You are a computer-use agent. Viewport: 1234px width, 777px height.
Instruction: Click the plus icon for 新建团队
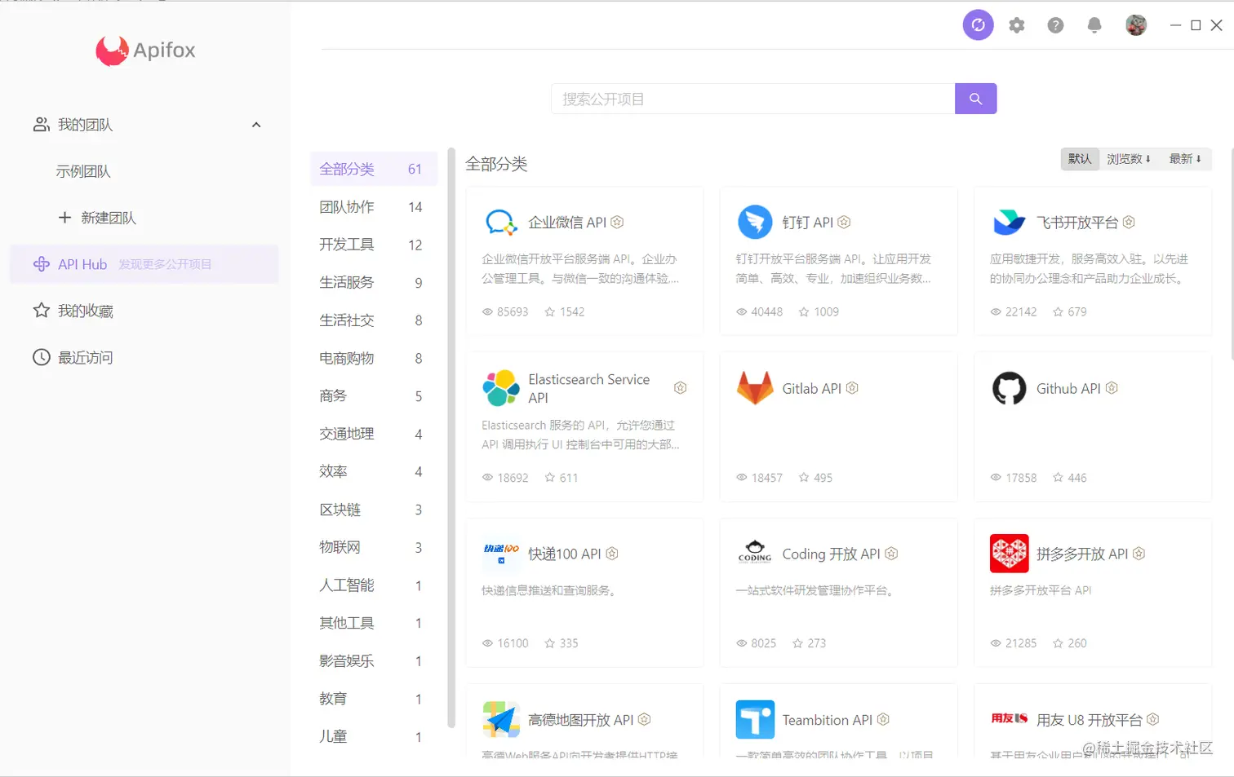click(64, 218)
